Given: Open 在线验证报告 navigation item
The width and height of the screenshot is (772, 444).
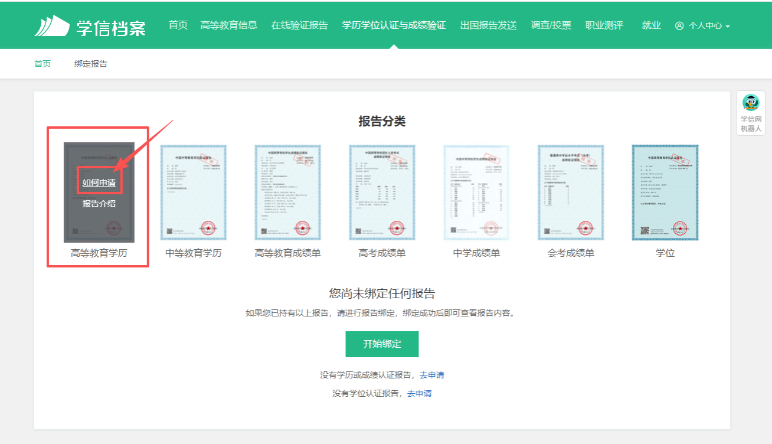Looking at the screenshot, I should point(299,25).
